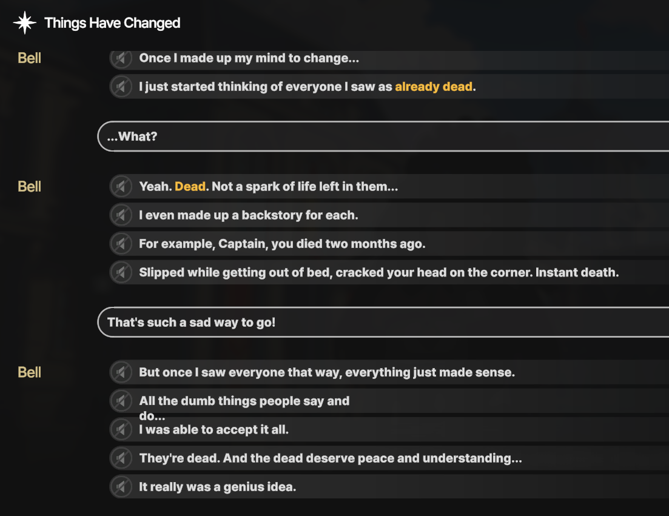Select 'That's such a sad way to go!' response
Viewport: 669px width, 516px height.
tap(382, 322)
